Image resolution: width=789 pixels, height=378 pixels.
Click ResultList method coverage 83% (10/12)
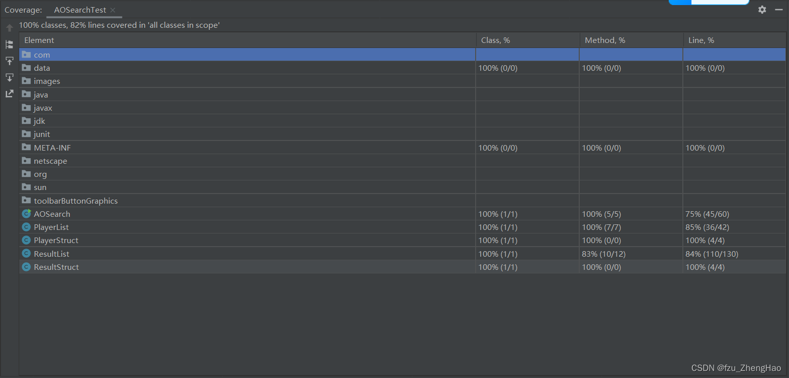(x=604, y=254)
